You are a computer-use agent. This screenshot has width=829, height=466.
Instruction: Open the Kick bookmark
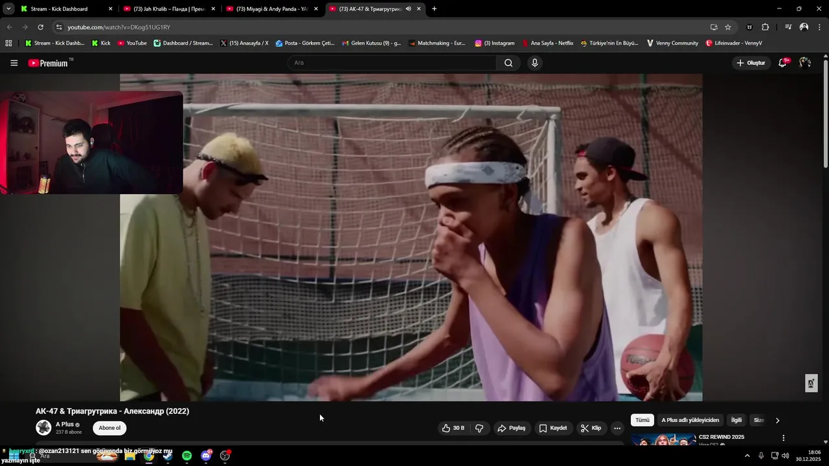click(x=101, y=43)
